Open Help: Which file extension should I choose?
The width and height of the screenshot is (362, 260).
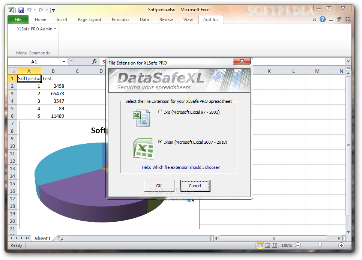pyautogui.click(x=180, y=167)
